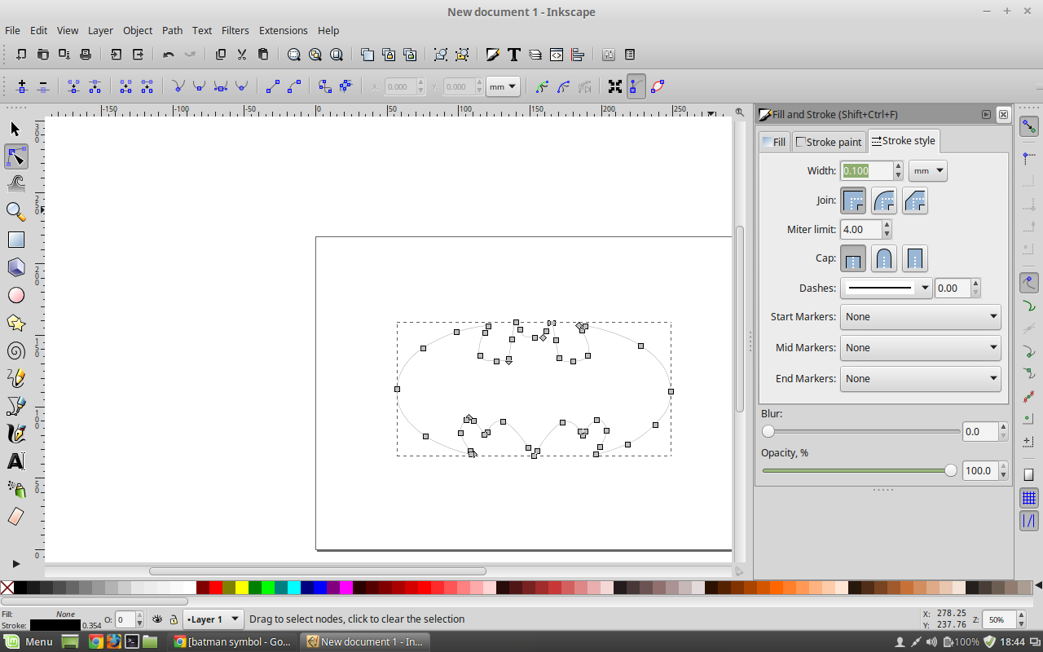The height and width of the screenshot is (652, 1043).
Task: Select the Spray objects tool
Action: (15, 489)
